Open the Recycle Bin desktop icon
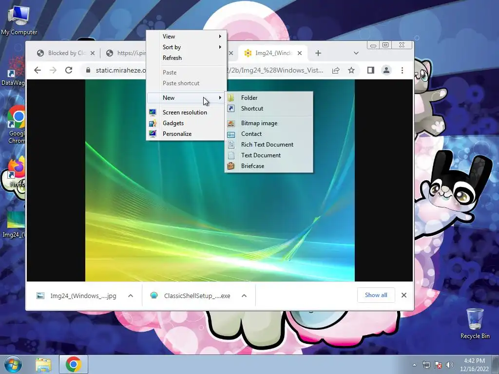The height and width of the screenshot is (374, 499). click(x=475, y=323)
